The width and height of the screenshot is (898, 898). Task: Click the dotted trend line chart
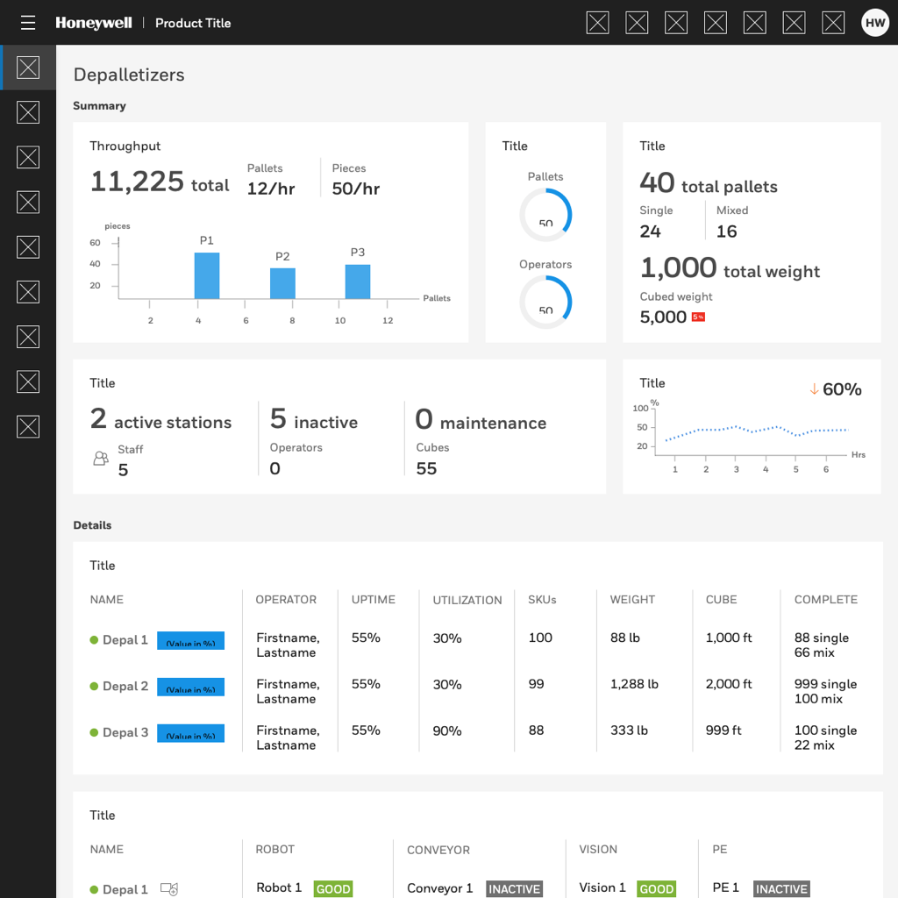pyautogui.click(x=756, y=432)
